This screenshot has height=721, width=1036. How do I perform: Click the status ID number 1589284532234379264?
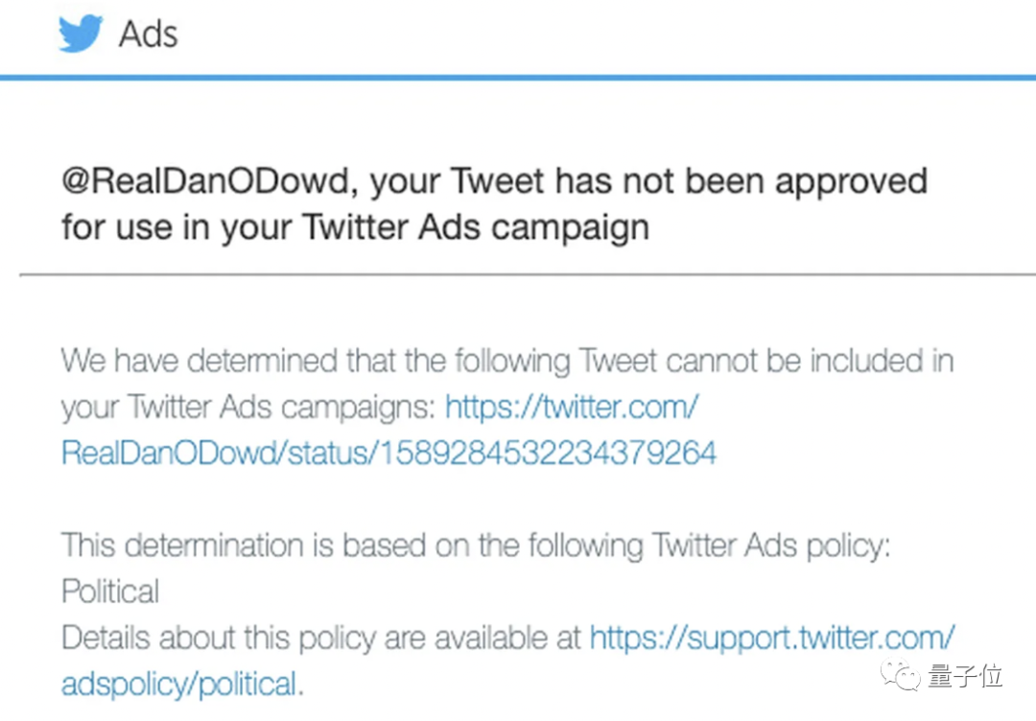[549, 453]
